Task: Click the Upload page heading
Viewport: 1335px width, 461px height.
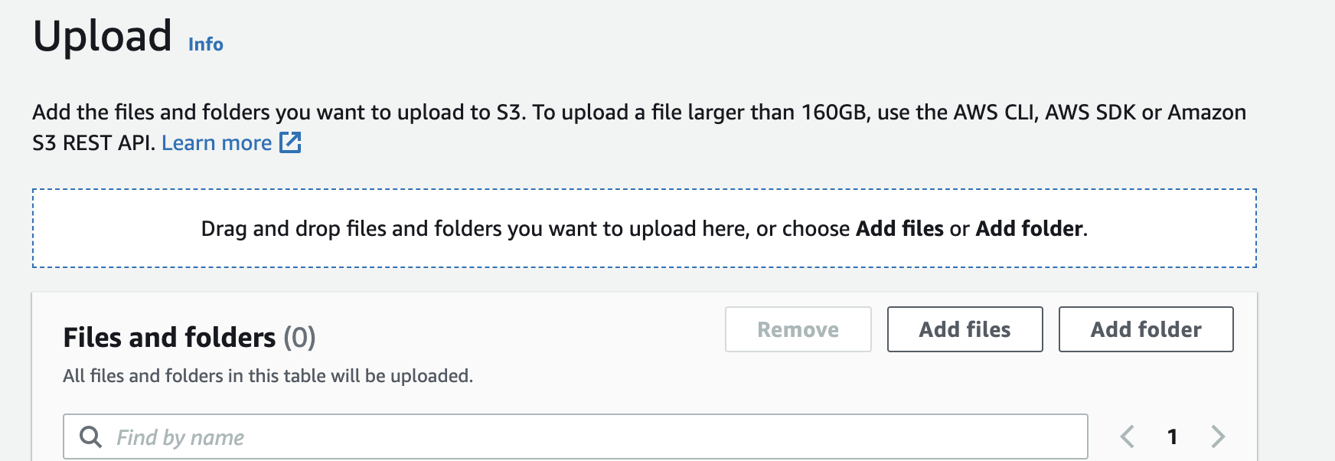Action: point(103,37)
